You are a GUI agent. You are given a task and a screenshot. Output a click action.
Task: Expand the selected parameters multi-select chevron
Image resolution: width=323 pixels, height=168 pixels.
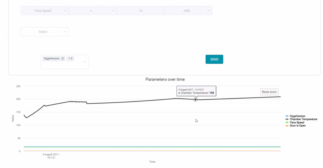click(85, 62)
